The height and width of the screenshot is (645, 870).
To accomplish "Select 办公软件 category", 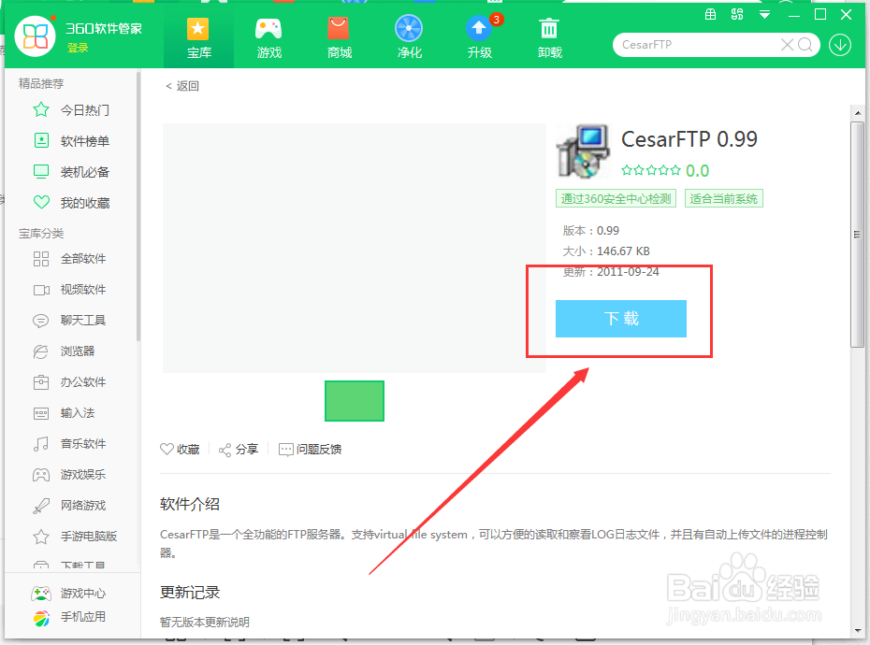I will tap(83, 382).
